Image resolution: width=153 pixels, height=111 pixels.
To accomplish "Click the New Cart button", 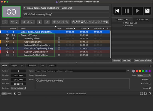I will [x=126, y=60].
